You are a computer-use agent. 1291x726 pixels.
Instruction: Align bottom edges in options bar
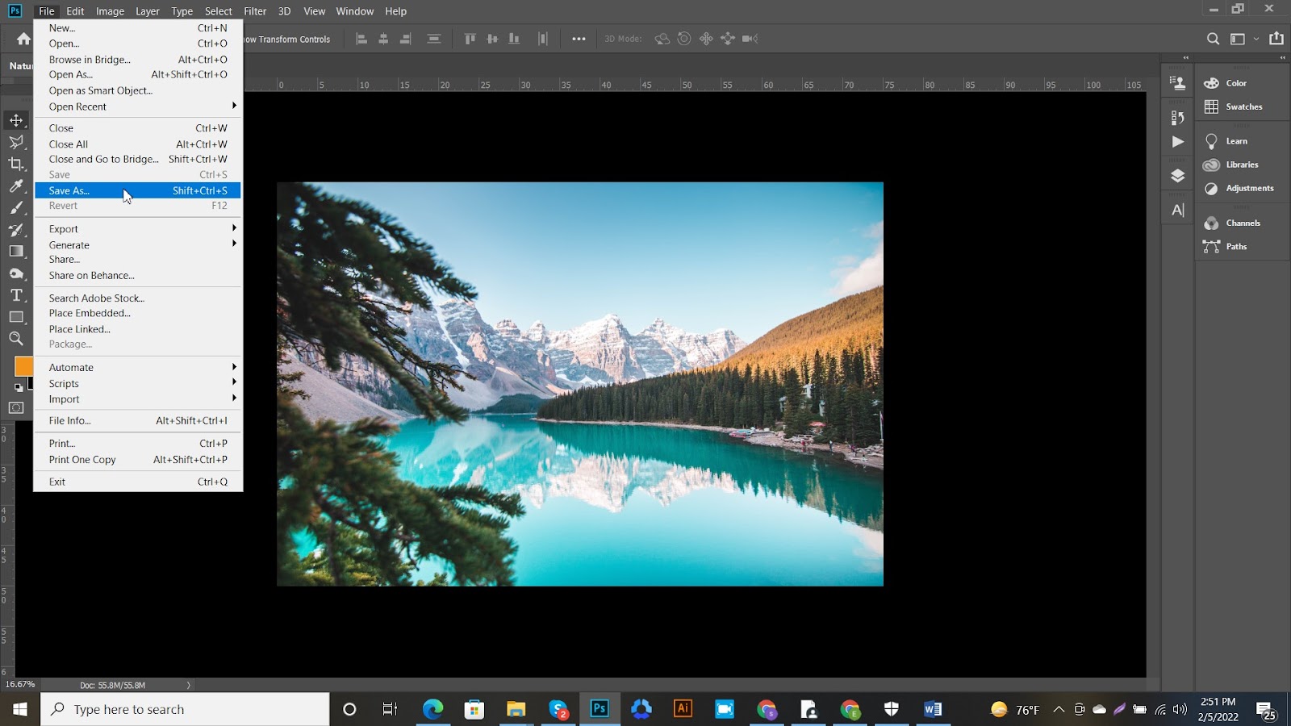point(514,39)
